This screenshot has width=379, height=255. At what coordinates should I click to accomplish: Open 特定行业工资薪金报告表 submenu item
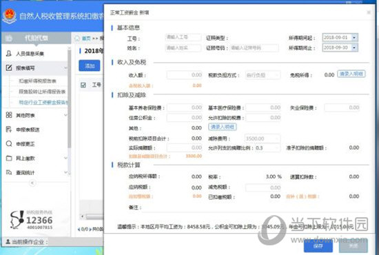(43, 102)
